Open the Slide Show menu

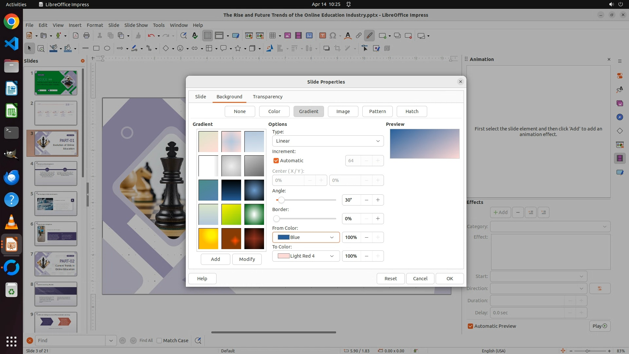pos(136,25)
